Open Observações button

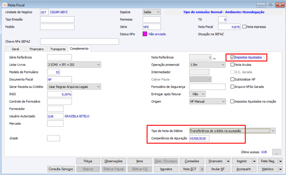click(x=114, y=161)
